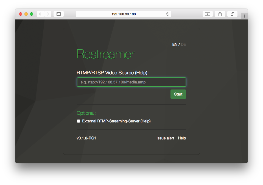
Task: Click the Restreamer logo title
Action: click(105, 54)
